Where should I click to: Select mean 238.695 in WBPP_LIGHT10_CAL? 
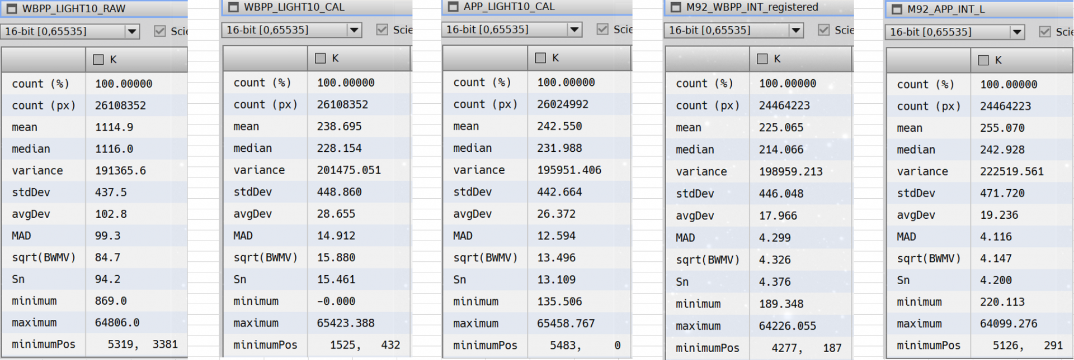[x=339, y=127]
